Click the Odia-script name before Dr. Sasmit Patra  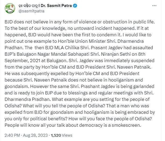click(x=28, y=6)
